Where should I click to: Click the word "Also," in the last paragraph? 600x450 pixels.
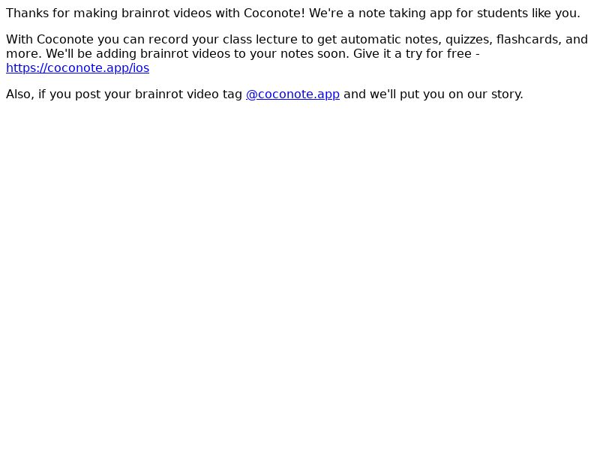point(20,94)
